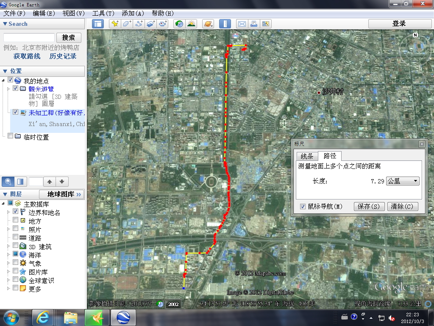Expand the 觀光游覽 folder
This screenshot has width=434, height=326.
(8, 89)
